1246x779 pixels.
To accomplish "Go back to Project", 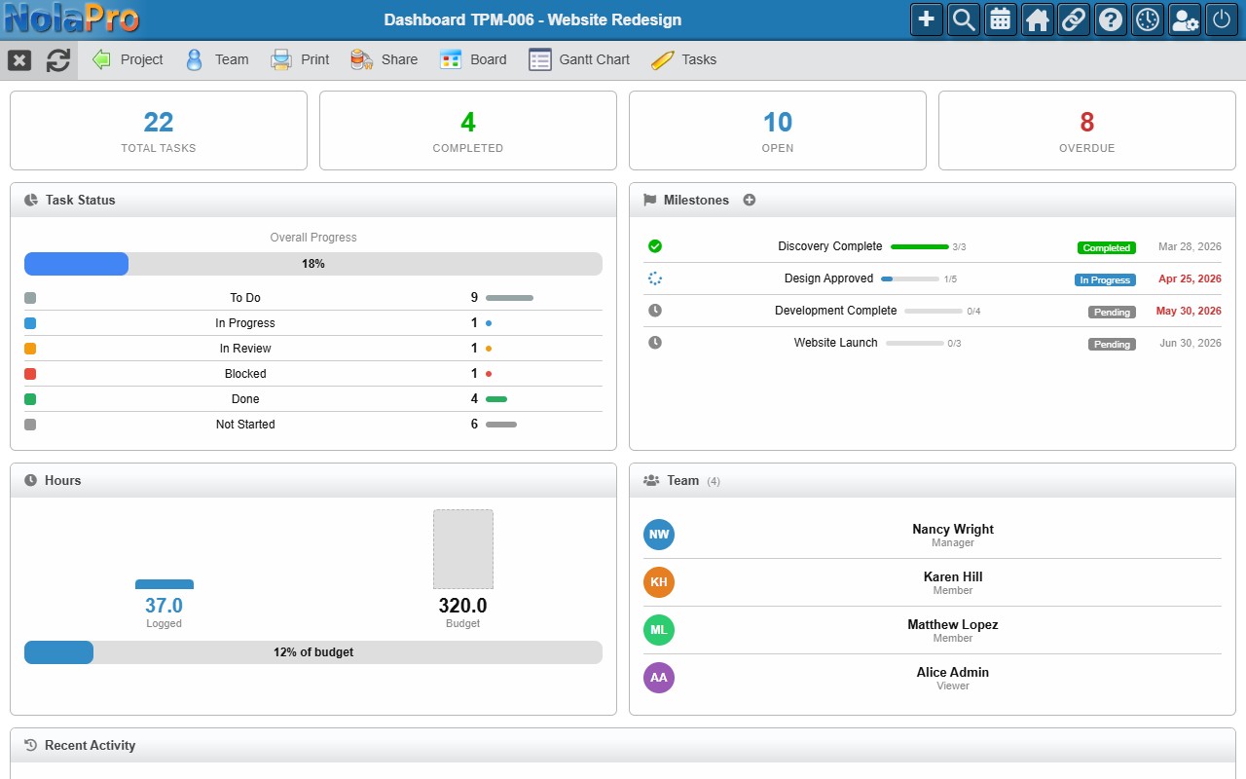I will [x=128, y=59].
